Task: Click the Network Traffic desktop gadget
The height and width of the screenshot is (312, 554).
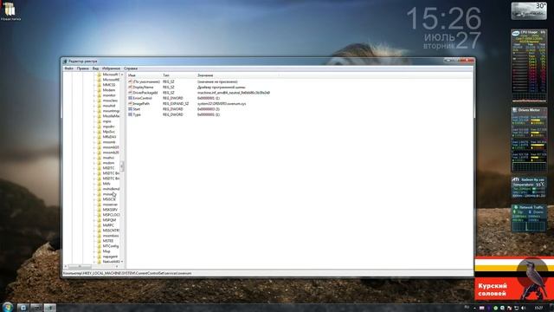Action: tap(529, 218)
